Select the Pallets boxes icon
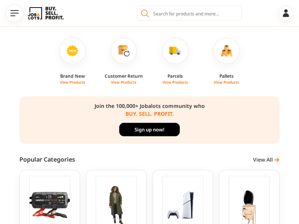 pyautogui.click(x=226, y=51)
